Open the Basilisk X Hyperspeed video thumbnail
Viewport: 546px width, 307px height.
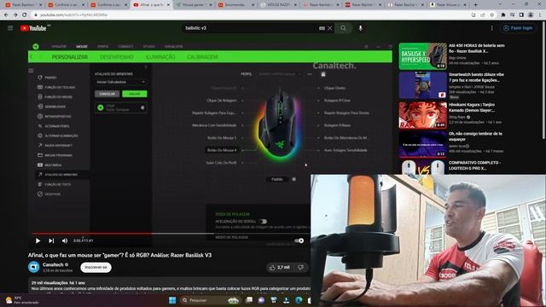tap(423, 56)
